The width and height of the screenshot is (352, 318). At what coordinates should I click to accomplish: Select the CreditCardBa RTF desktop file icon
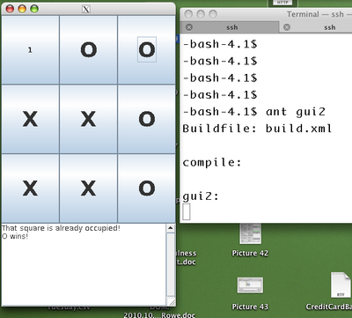[341, 285]
